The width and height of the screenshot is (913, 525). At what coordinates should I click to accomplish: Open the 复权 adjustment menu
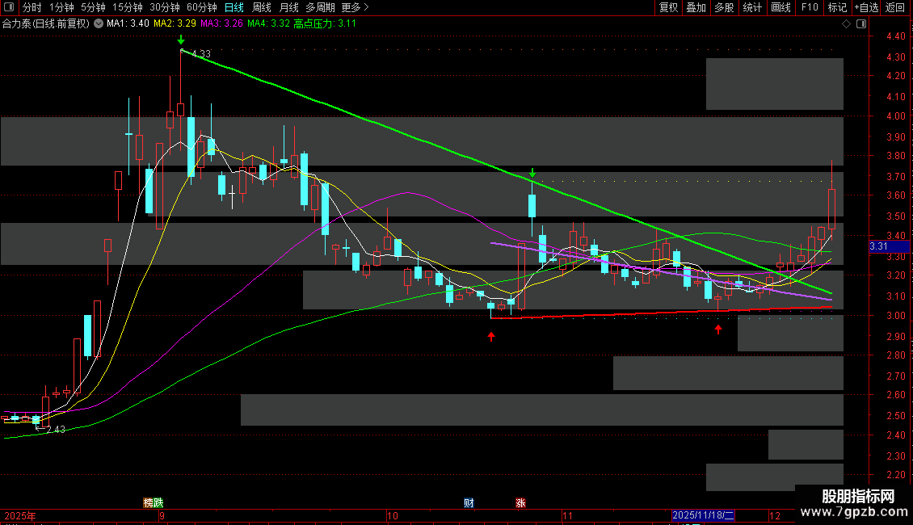pyautogui.click(x=668, y=7)
